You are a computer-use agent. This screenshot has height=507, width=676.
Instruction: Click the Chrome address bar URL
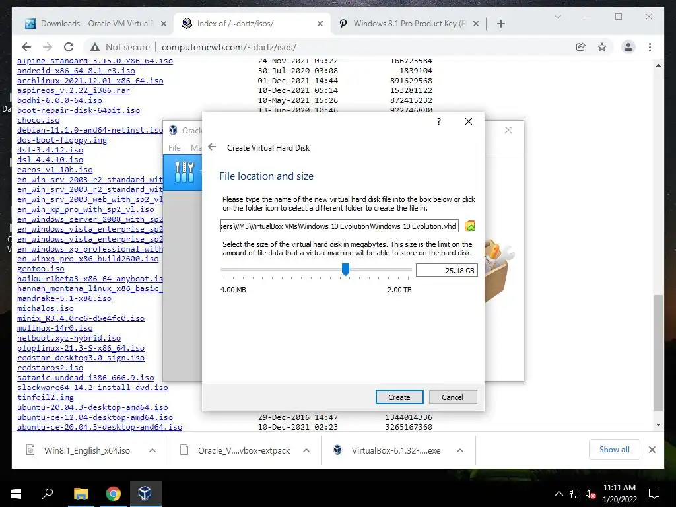(229, 47)
